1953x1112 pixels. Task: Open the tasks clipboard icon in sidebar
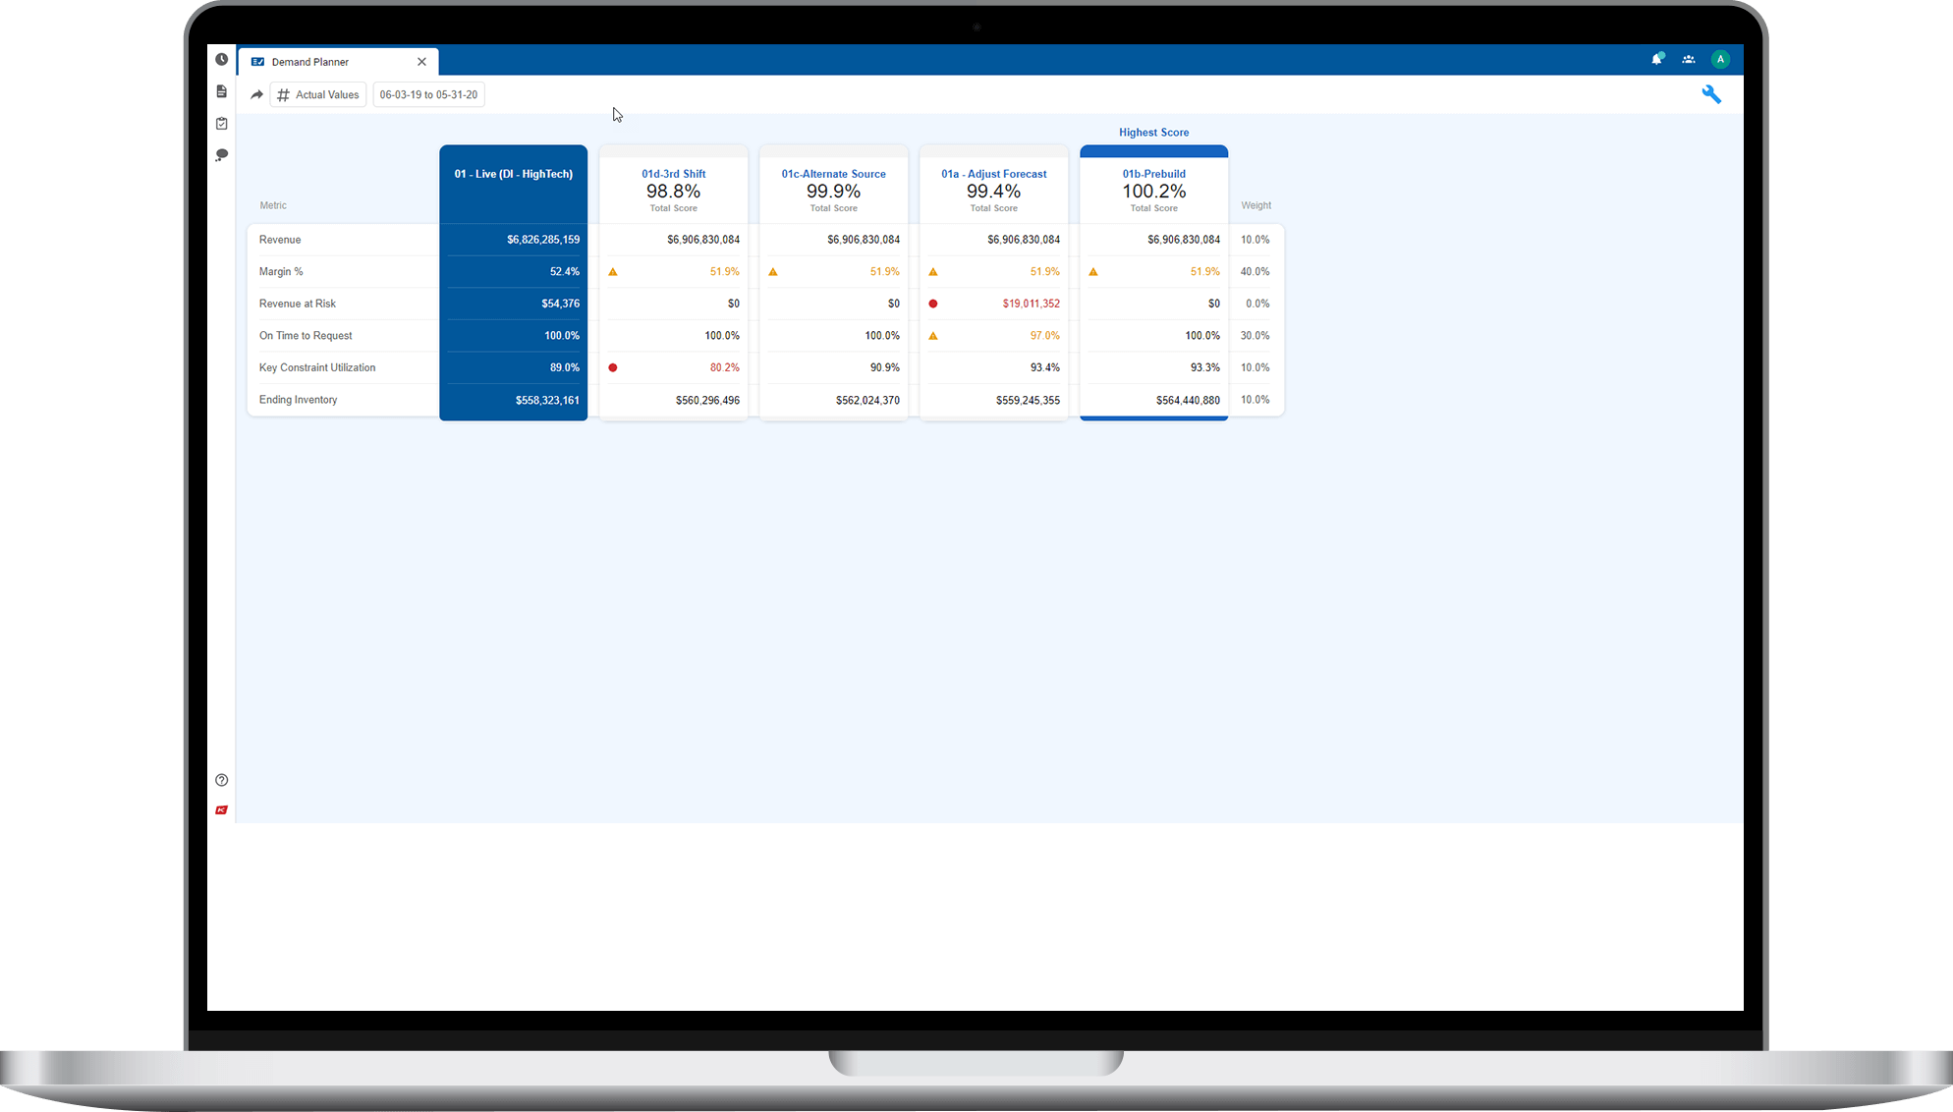tap(222, 124)
